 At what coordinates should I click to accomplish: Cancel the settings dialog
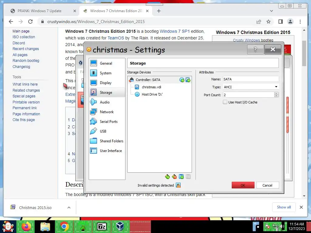pyautogui.click(x=268, y=185)
